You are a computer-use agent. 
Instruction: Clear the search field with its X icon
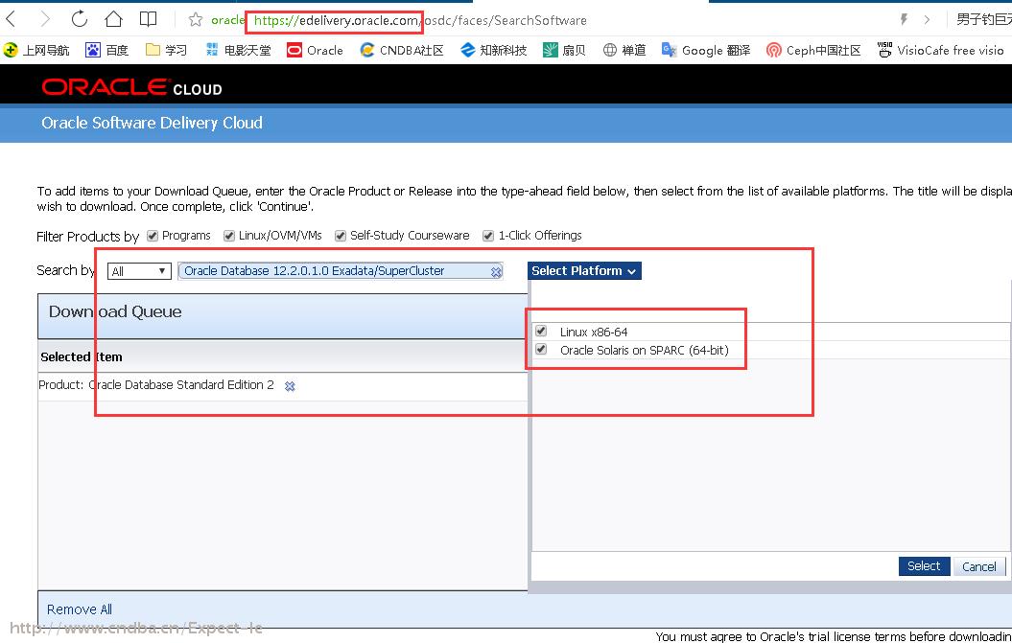click(496, 271)
